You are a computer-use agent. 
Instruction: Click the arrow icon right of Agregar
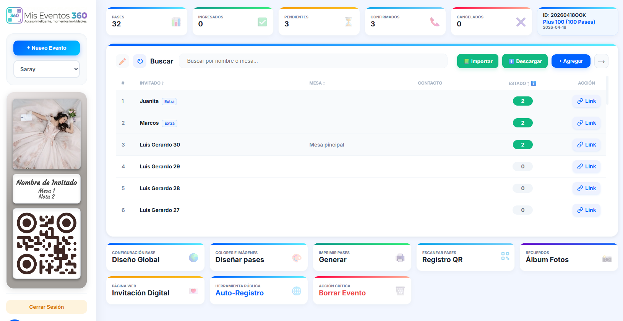[601, 61]
